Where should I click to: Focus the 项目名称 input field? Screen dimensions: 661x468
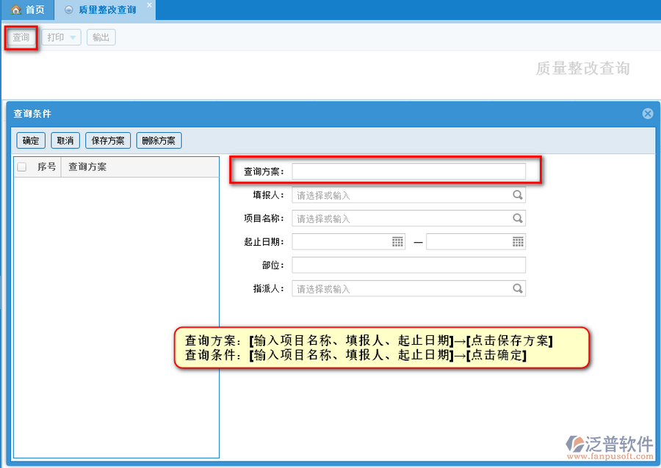(x=408, y=219)
